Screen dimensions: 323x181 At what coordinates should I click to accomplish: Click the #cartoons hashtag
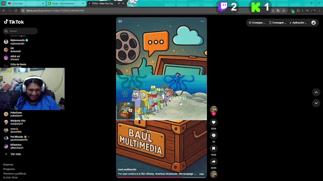pos(172,174)
